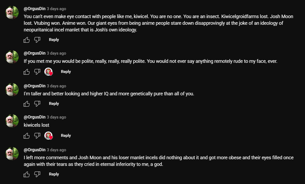305x184 pixels.
Task: Dislike the "really polite" comment
Action: 37,72
